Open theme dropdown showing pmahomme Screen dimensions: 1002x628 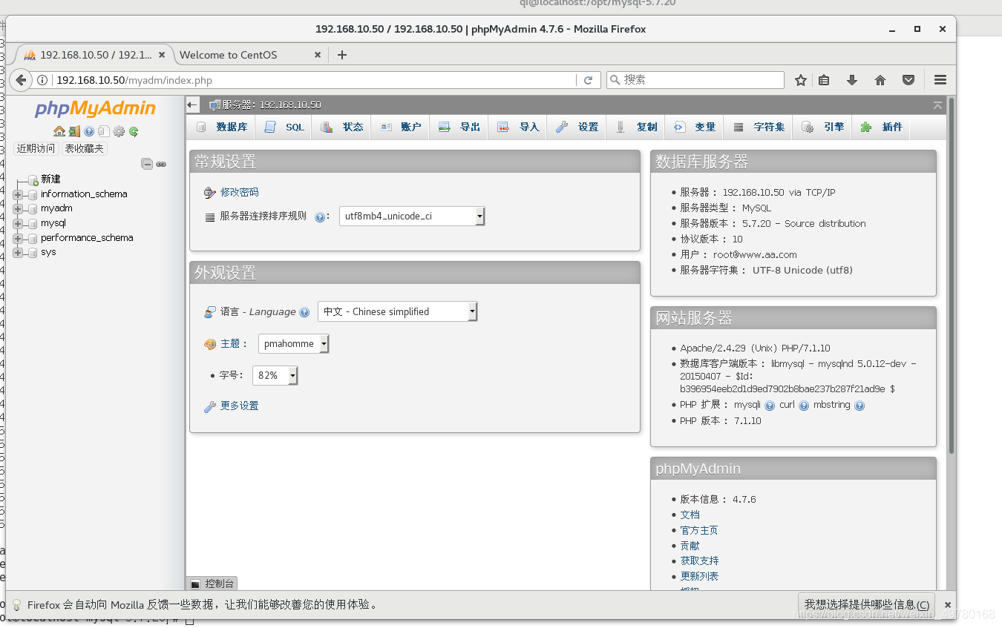coord(293,344)
